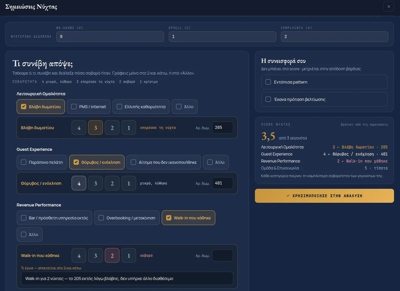The image size is (400, 291).
Task: Click the Complaints count field
Action: (x=334, y=37)
